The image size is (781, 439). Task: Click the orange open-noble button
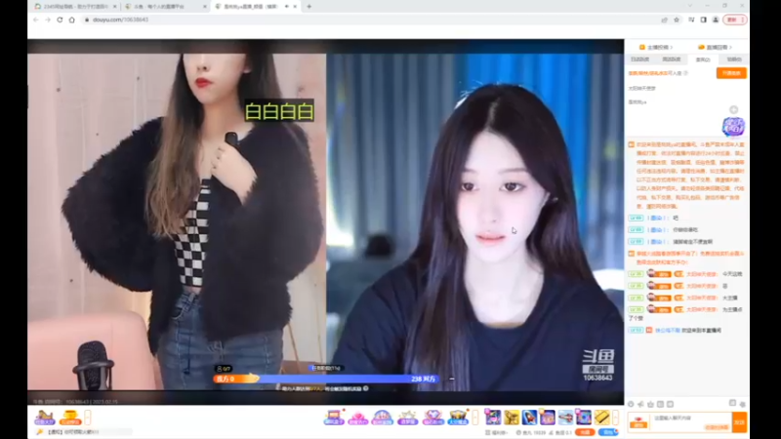coord(731,73)
